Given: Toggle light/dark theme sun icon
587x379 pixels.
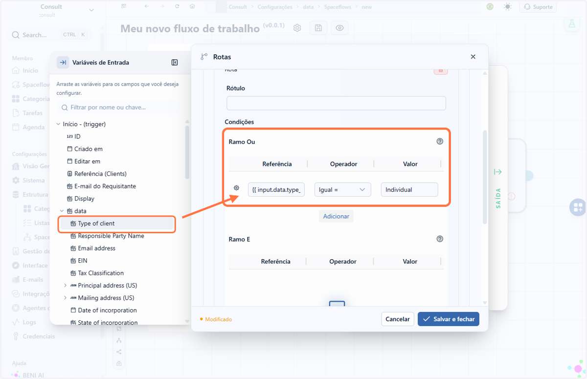Looking at the screenshot, I should click(508, 7).
